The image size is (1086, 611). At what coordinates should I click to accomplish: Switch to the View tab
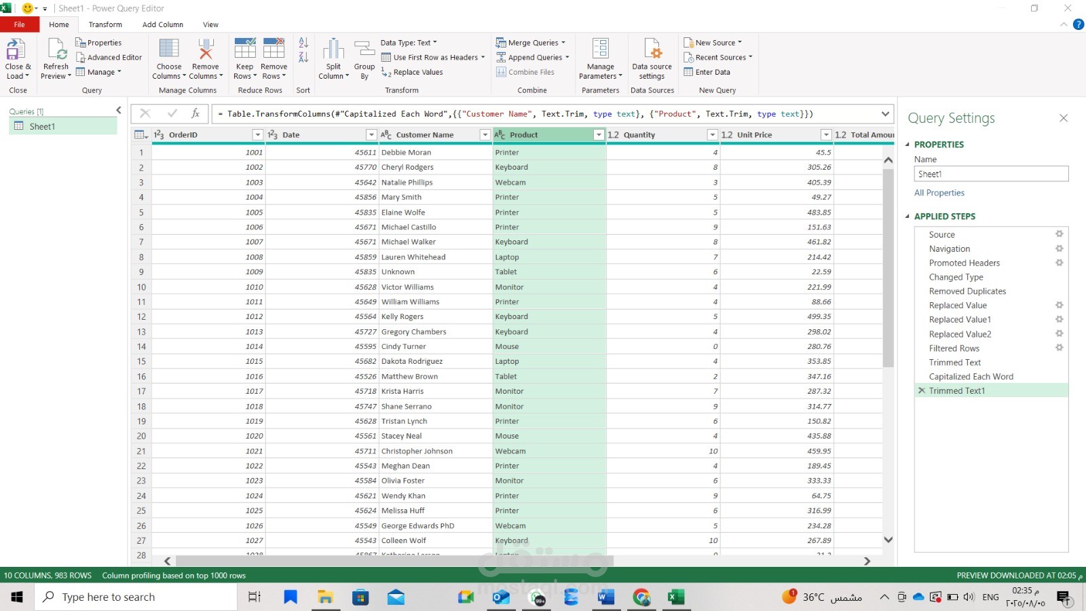[x=210, y=24]
